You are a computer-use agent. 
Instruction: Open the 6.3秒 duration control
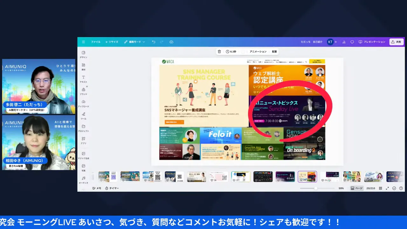coord(230,51)
